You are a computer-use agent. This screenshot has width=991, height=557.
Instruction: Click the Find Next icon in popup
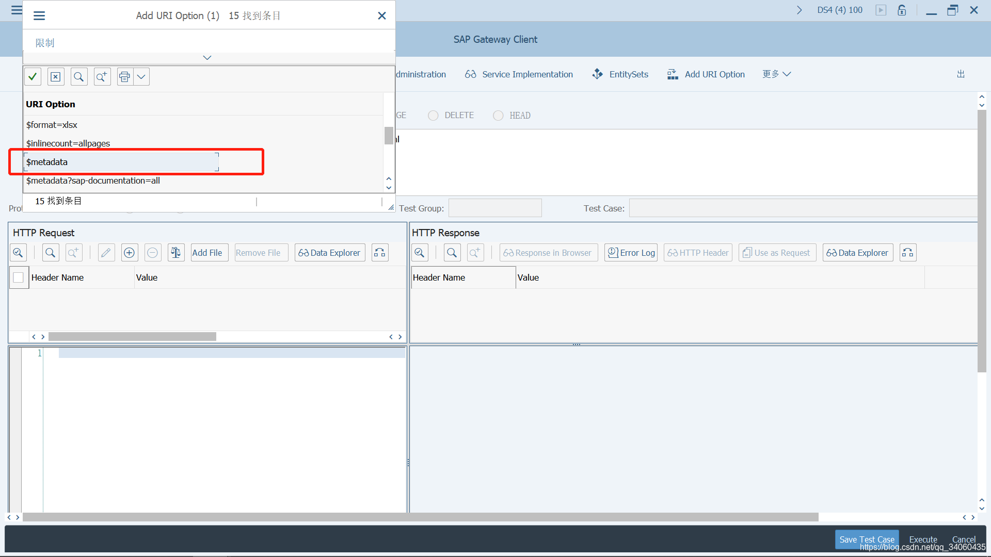tap(102, 77)
